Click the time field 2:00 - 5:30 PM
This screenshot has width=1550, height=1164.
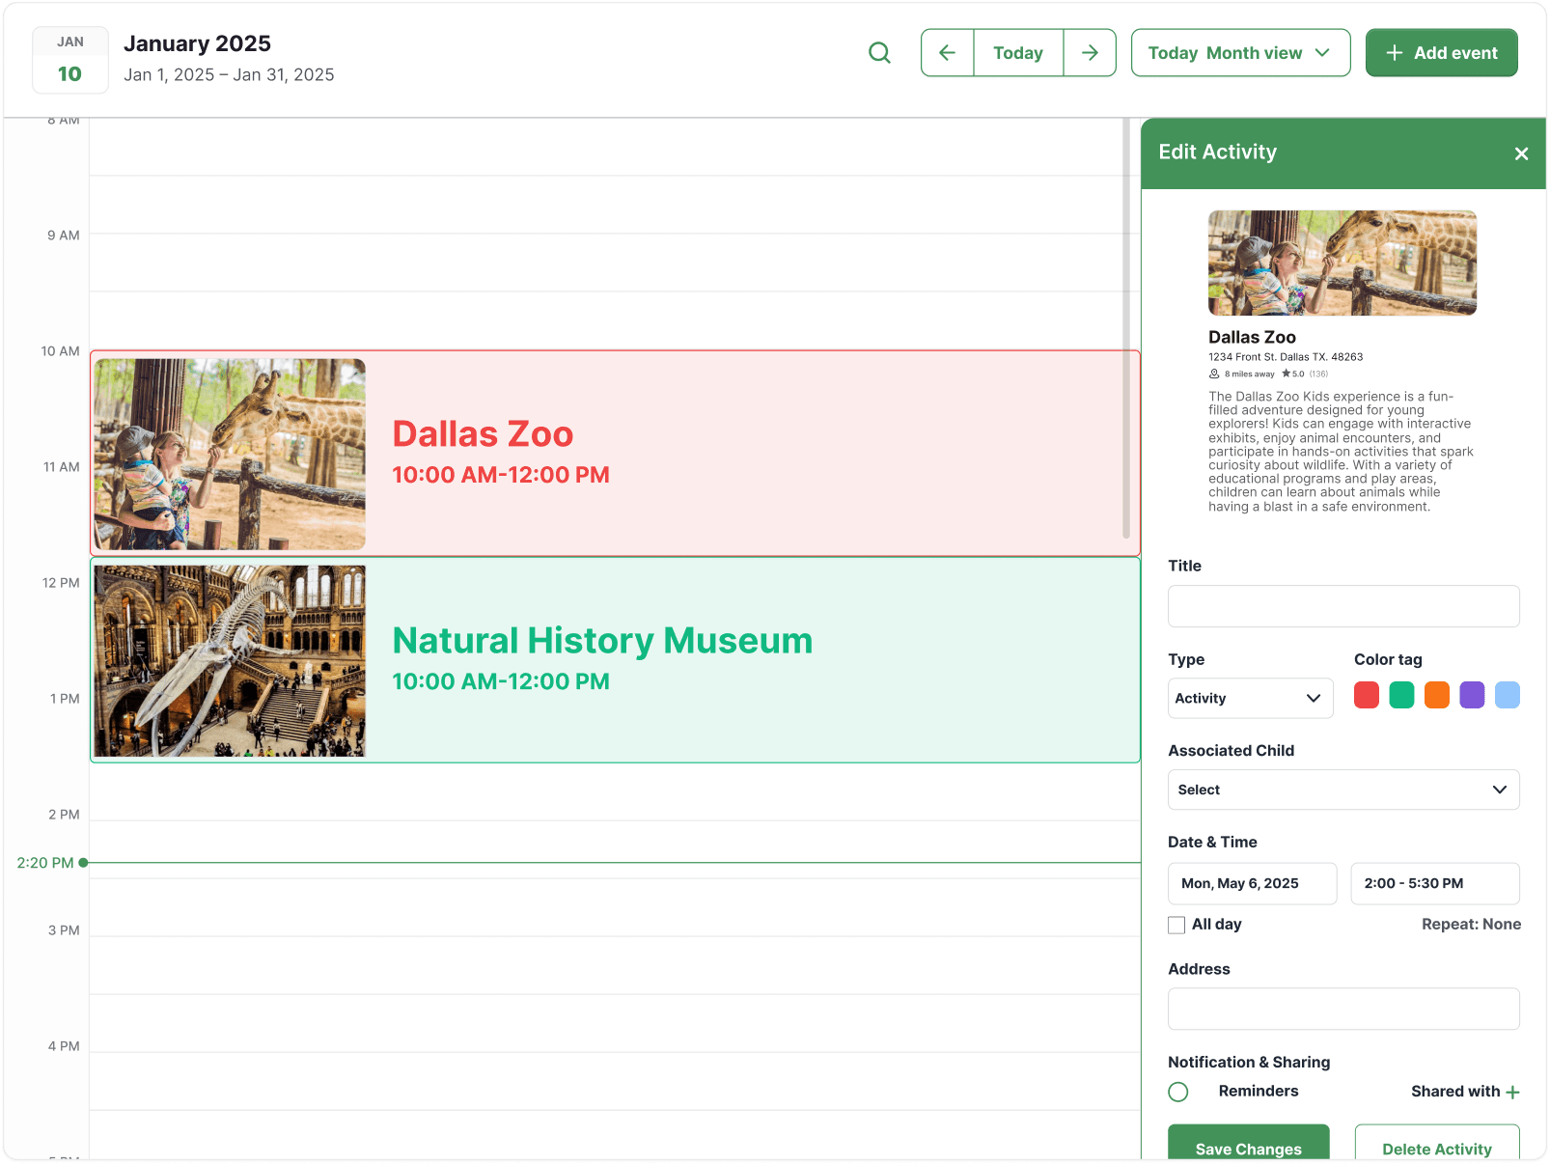click(x=1434, y=883)
